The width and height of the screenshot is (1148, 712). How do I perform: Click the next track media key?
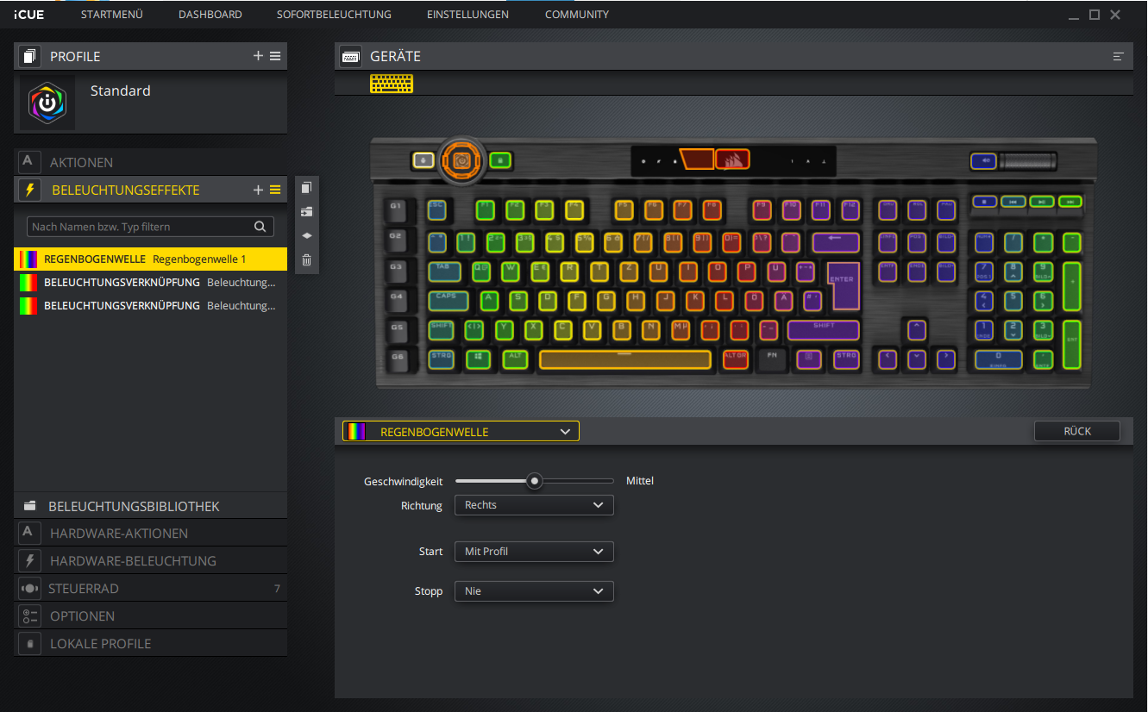(x=1070, y=201)
